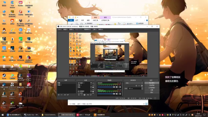Remove selected scene with minus icon
208x117 pixels.
click(x=62, y=95)
